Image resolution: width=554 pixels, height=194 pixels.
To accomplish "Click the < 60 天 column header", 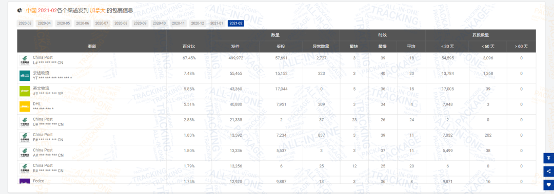I will (x=488, y=47).
